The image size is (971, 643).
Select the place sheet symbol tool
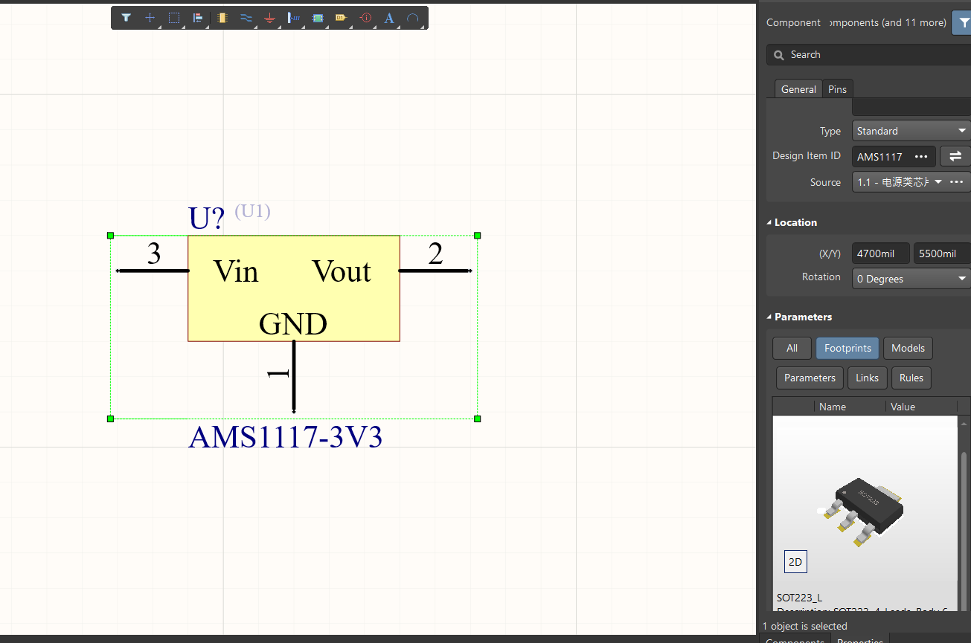(318, 18)
